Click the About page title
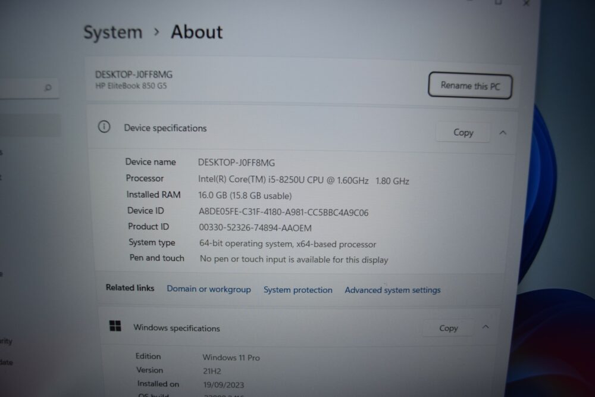595x397 pixels. 196,32
